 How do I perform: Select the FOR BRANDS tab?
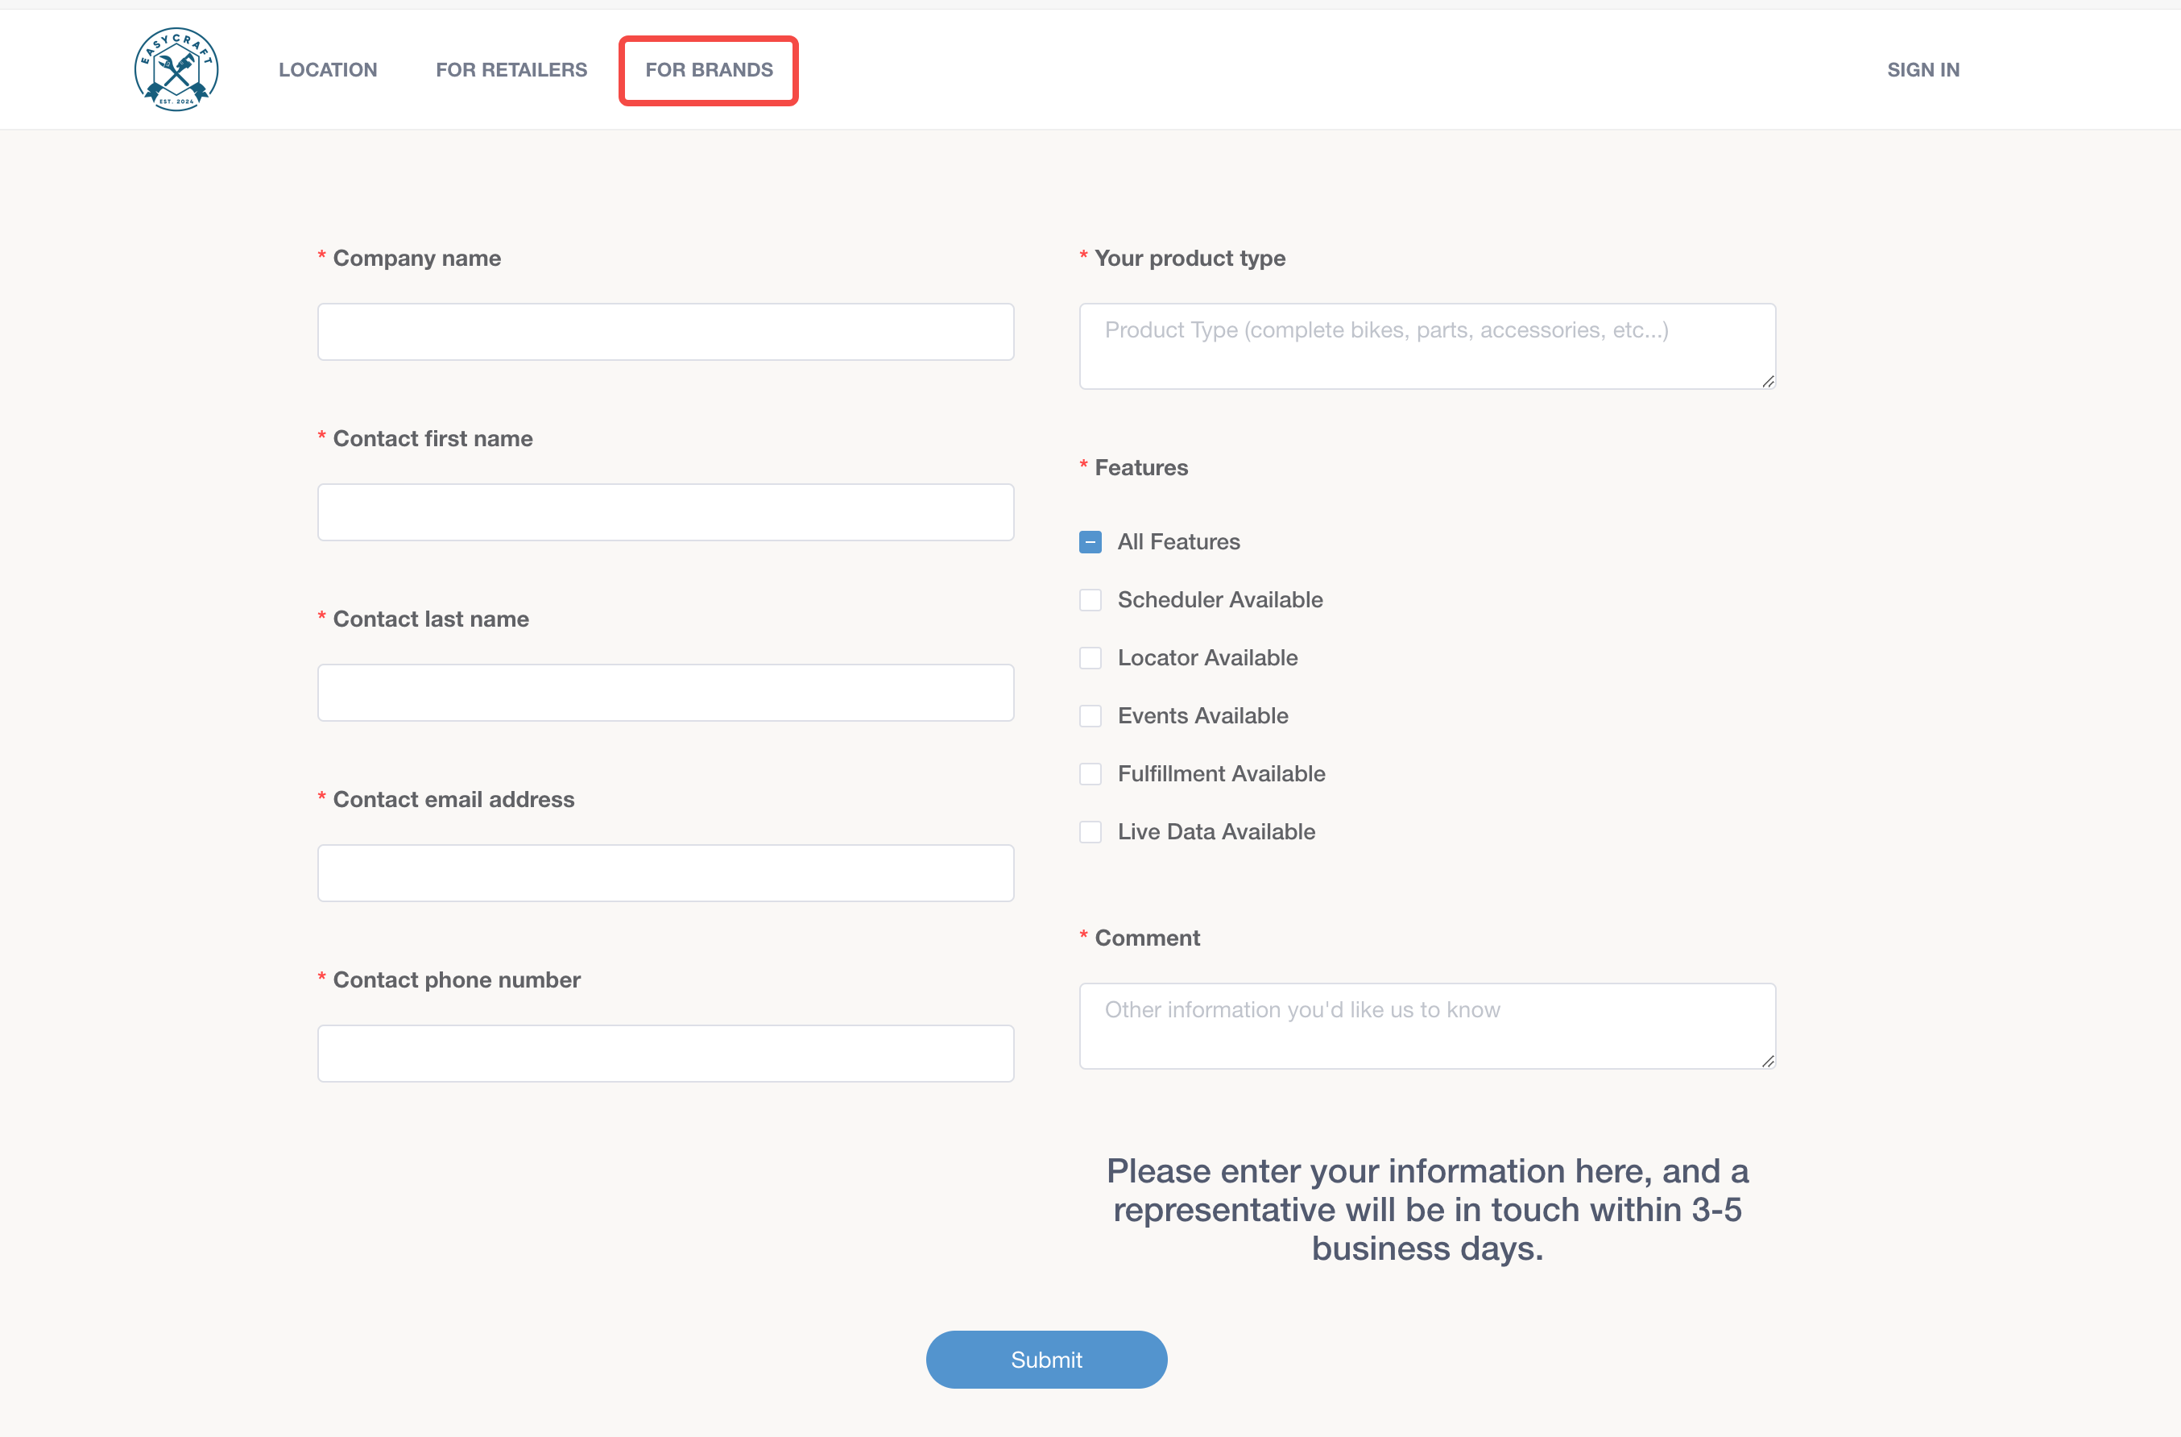click(709, 69)
